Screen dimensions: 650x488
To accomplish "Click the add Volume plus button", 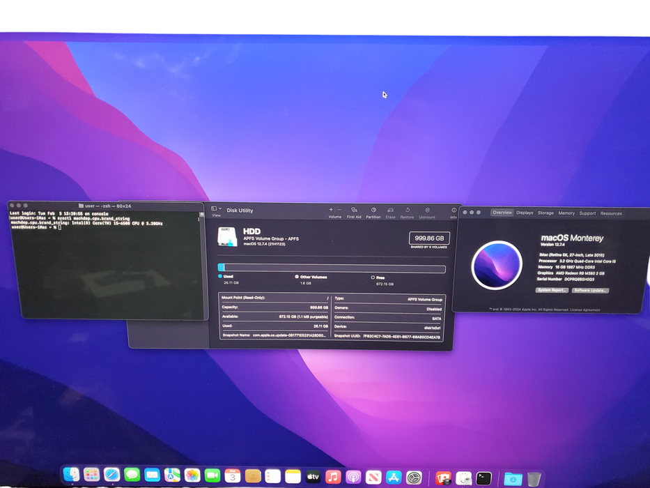I will (331, 210).
